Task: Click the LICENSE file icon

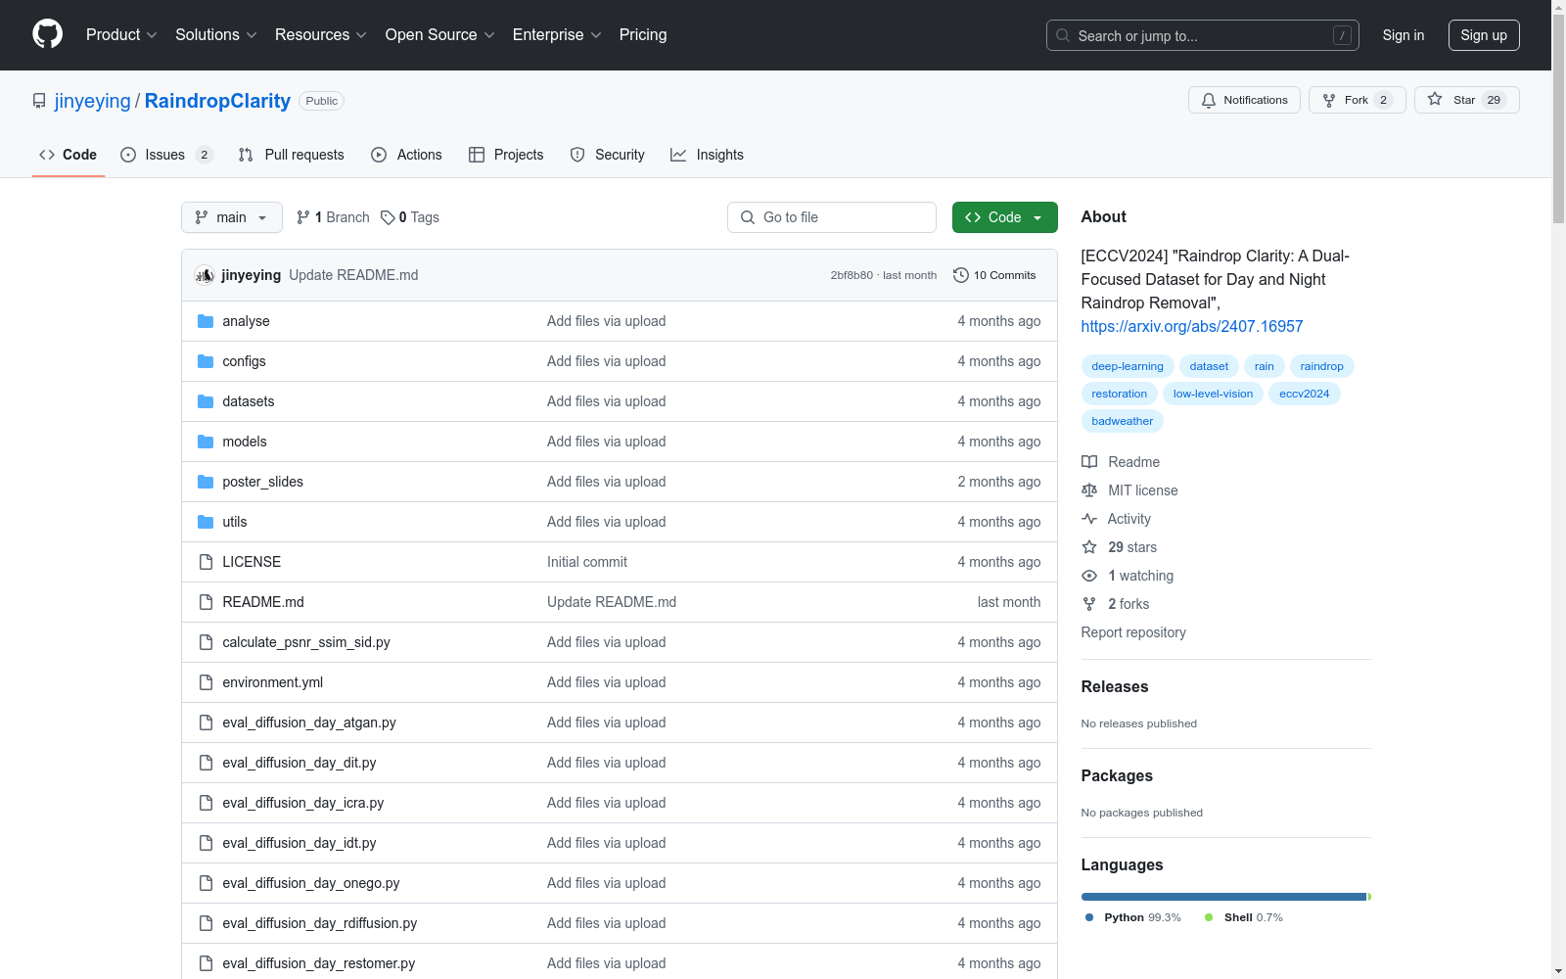Action: pos(206,562)
